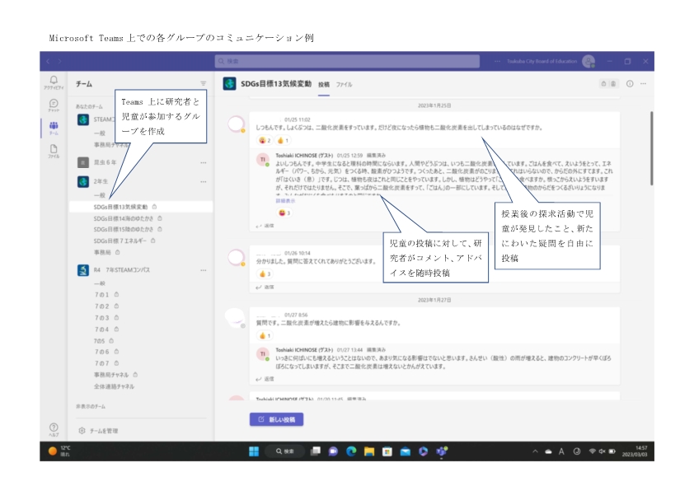
Task: Click the filter icon beside the チーム heading
Action: [x=203, y=83]
